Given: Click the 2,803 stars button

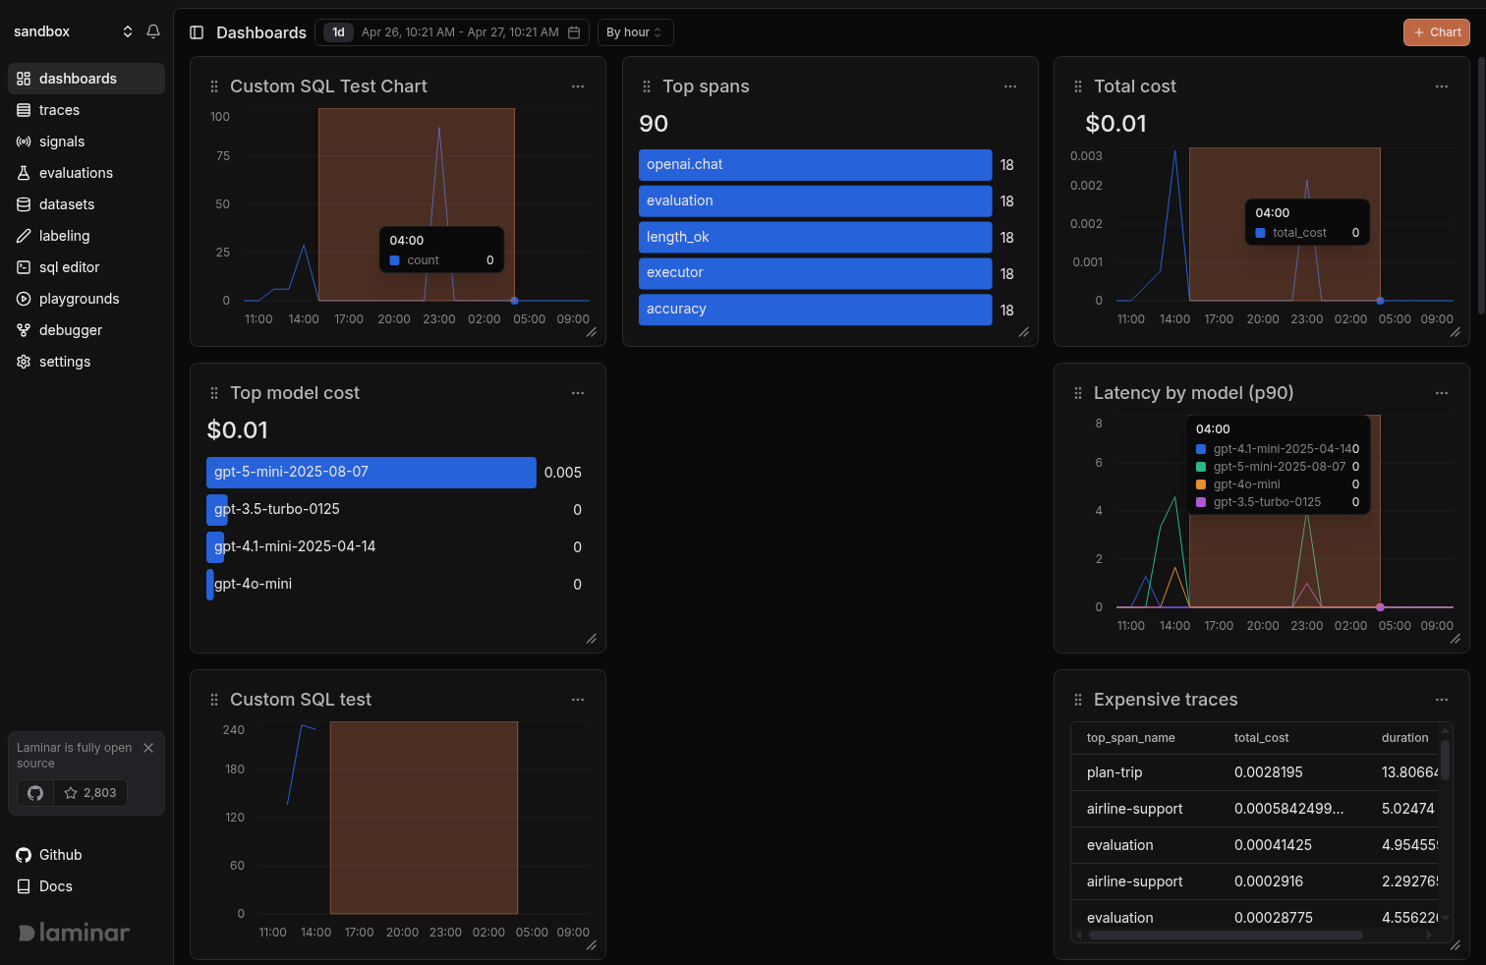Looking at the screenshot, I should [x=90, y=793].
